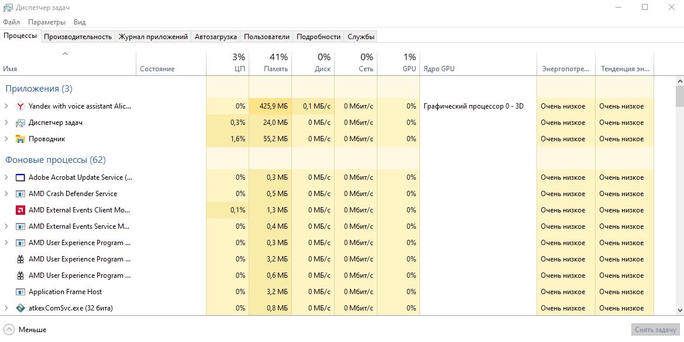Image resolution: width=684 pixels, height=342 pixels.
Task: Open the Параметры menu
Action: [x=47, y=22]
